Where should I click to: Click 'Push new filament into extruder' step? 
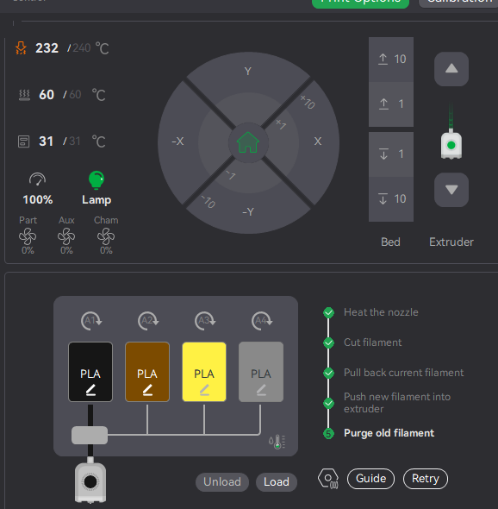[x=397, y=403]
